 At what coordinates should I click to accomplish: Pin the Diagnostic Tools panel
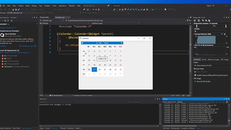226,17
